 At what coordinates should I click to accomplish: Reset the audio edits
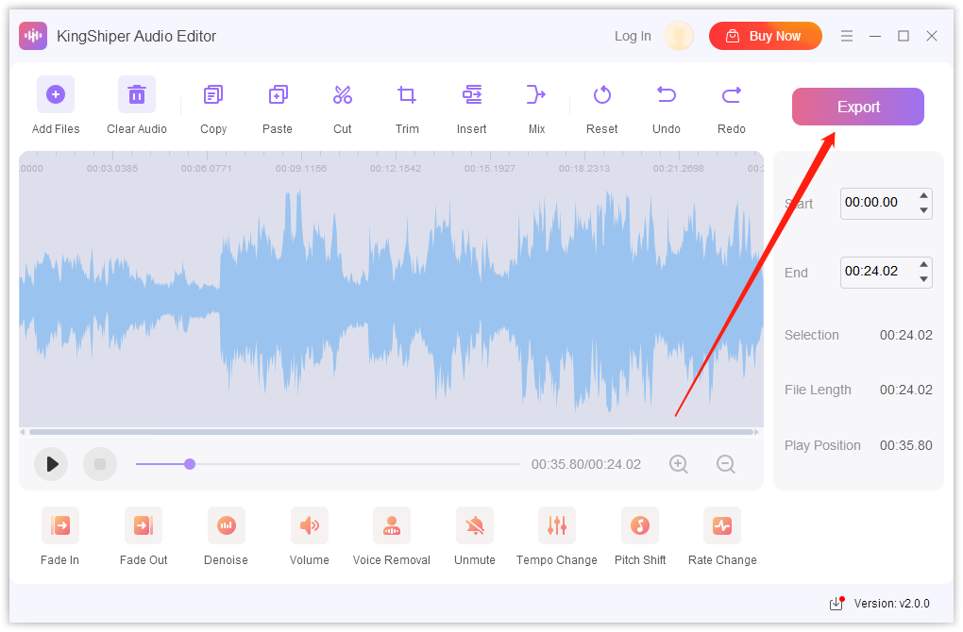[602, 94]
